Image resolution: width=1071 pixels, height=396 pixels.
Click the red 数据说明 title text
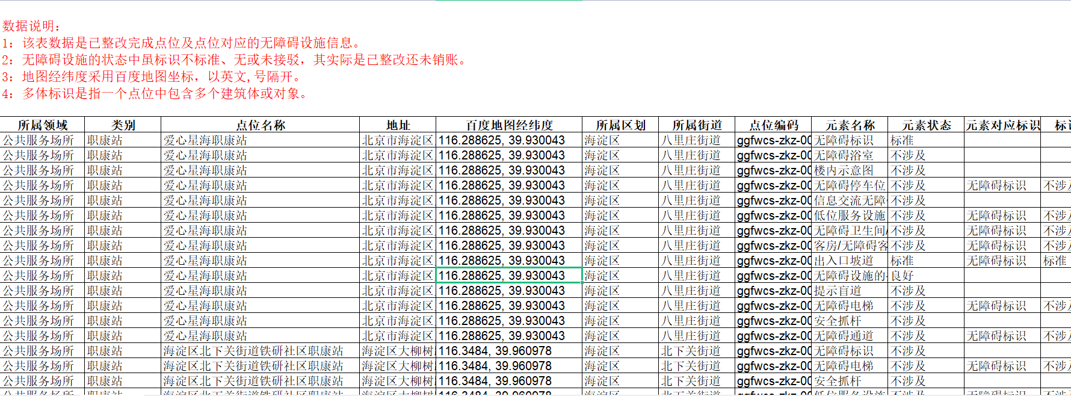point(31,26)
